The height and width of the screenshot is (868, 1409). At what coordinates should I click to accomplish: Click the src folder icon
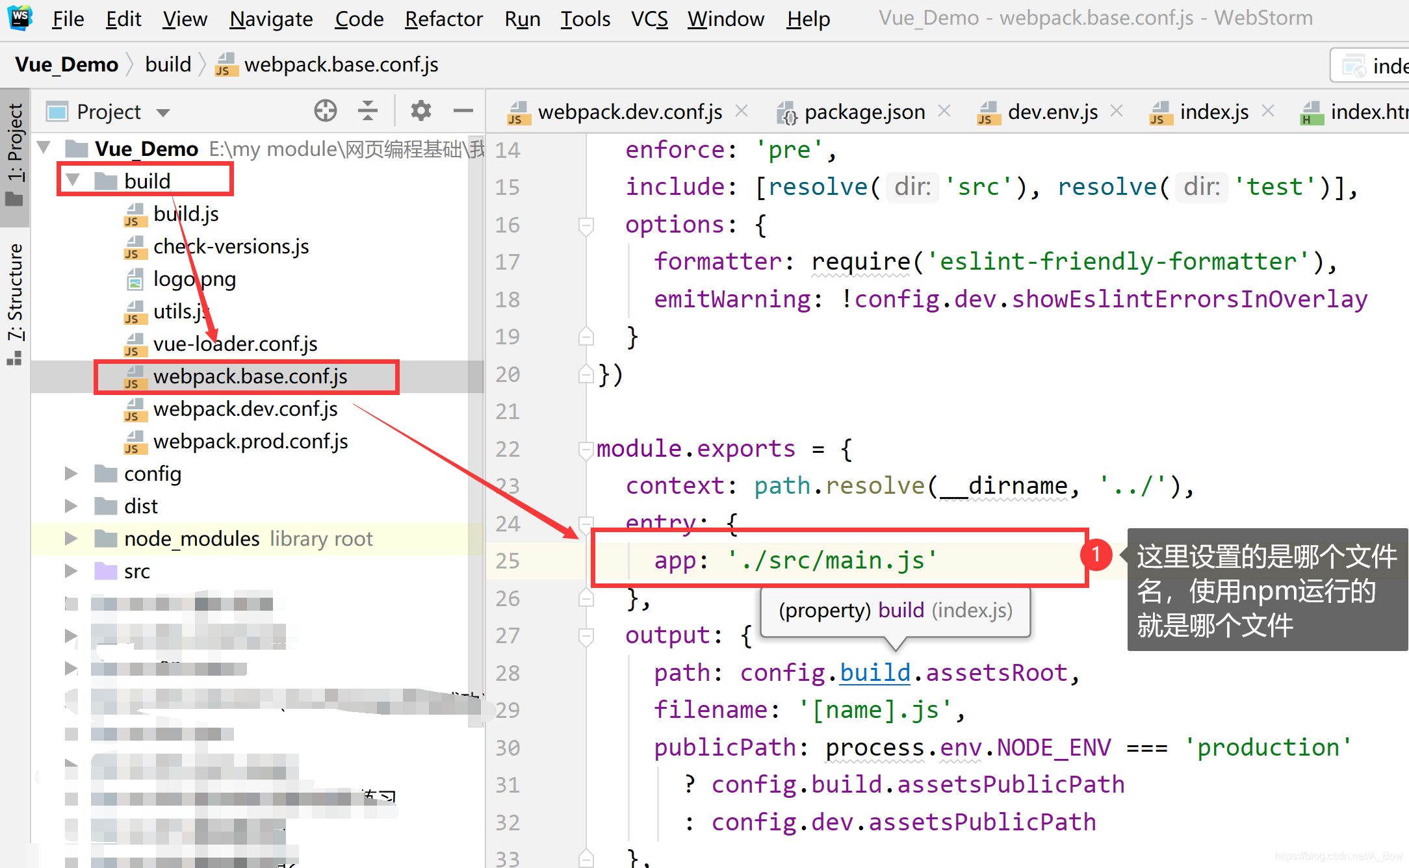pos(105,571)
